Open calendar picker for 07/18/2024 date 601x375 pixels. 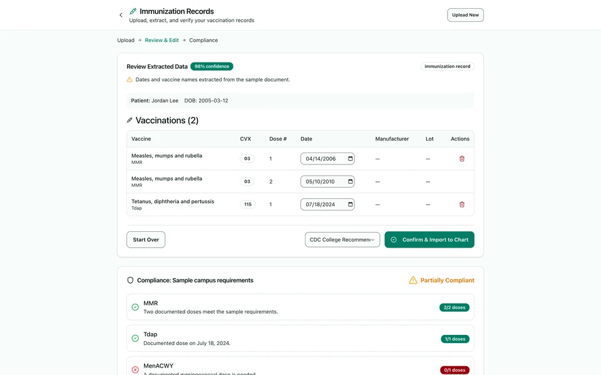[351, 204]
